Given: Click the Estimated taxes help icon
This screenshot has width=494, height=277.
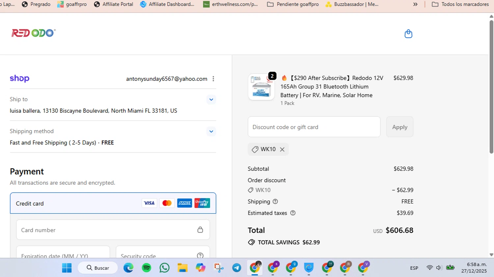Looking at the screenshot, I should (293, 213).
